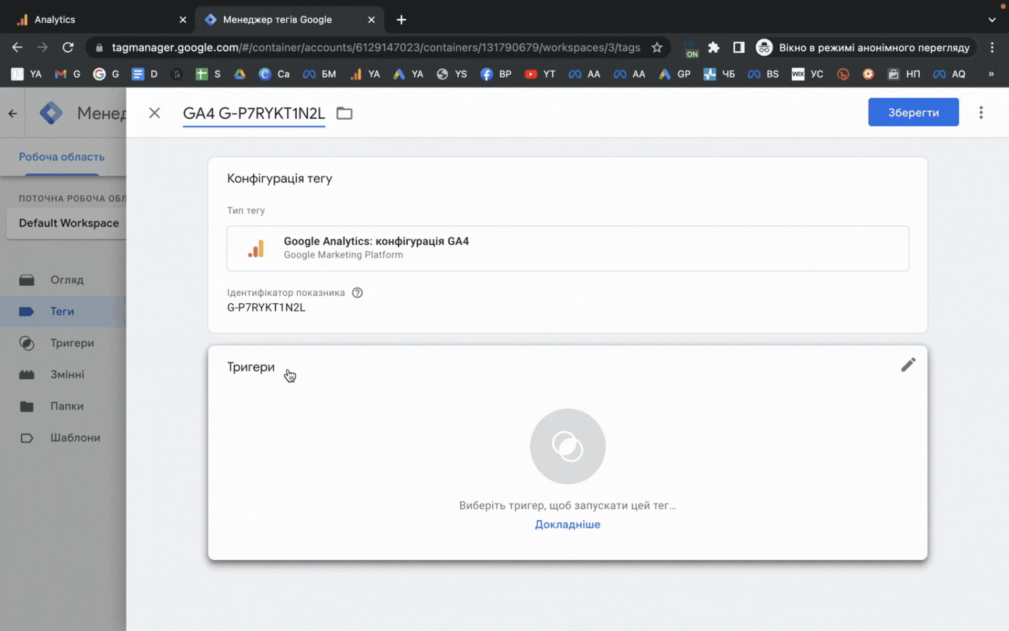Screen dimensions: 1009x631
Task: Reload the current page
Action: coord(68,47)
